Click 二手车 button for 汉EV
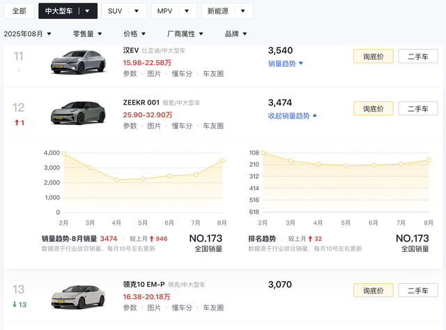 click(x=418, y=57)
